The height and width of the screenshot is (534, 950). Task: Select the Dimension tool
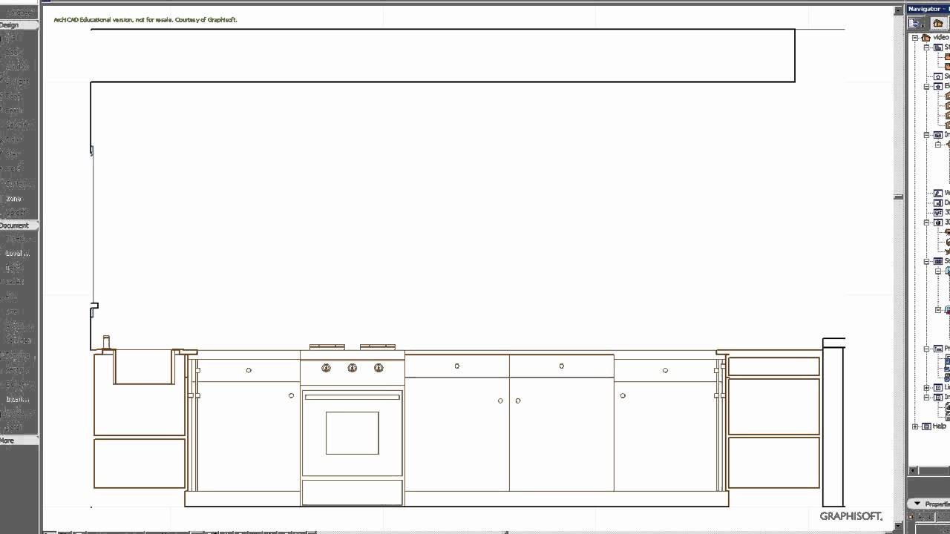pyautogui.click(x=19, y=239)
